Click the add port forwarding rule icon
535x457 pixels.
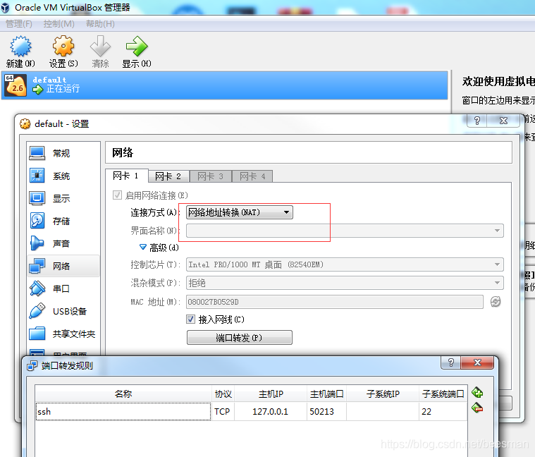477,393
